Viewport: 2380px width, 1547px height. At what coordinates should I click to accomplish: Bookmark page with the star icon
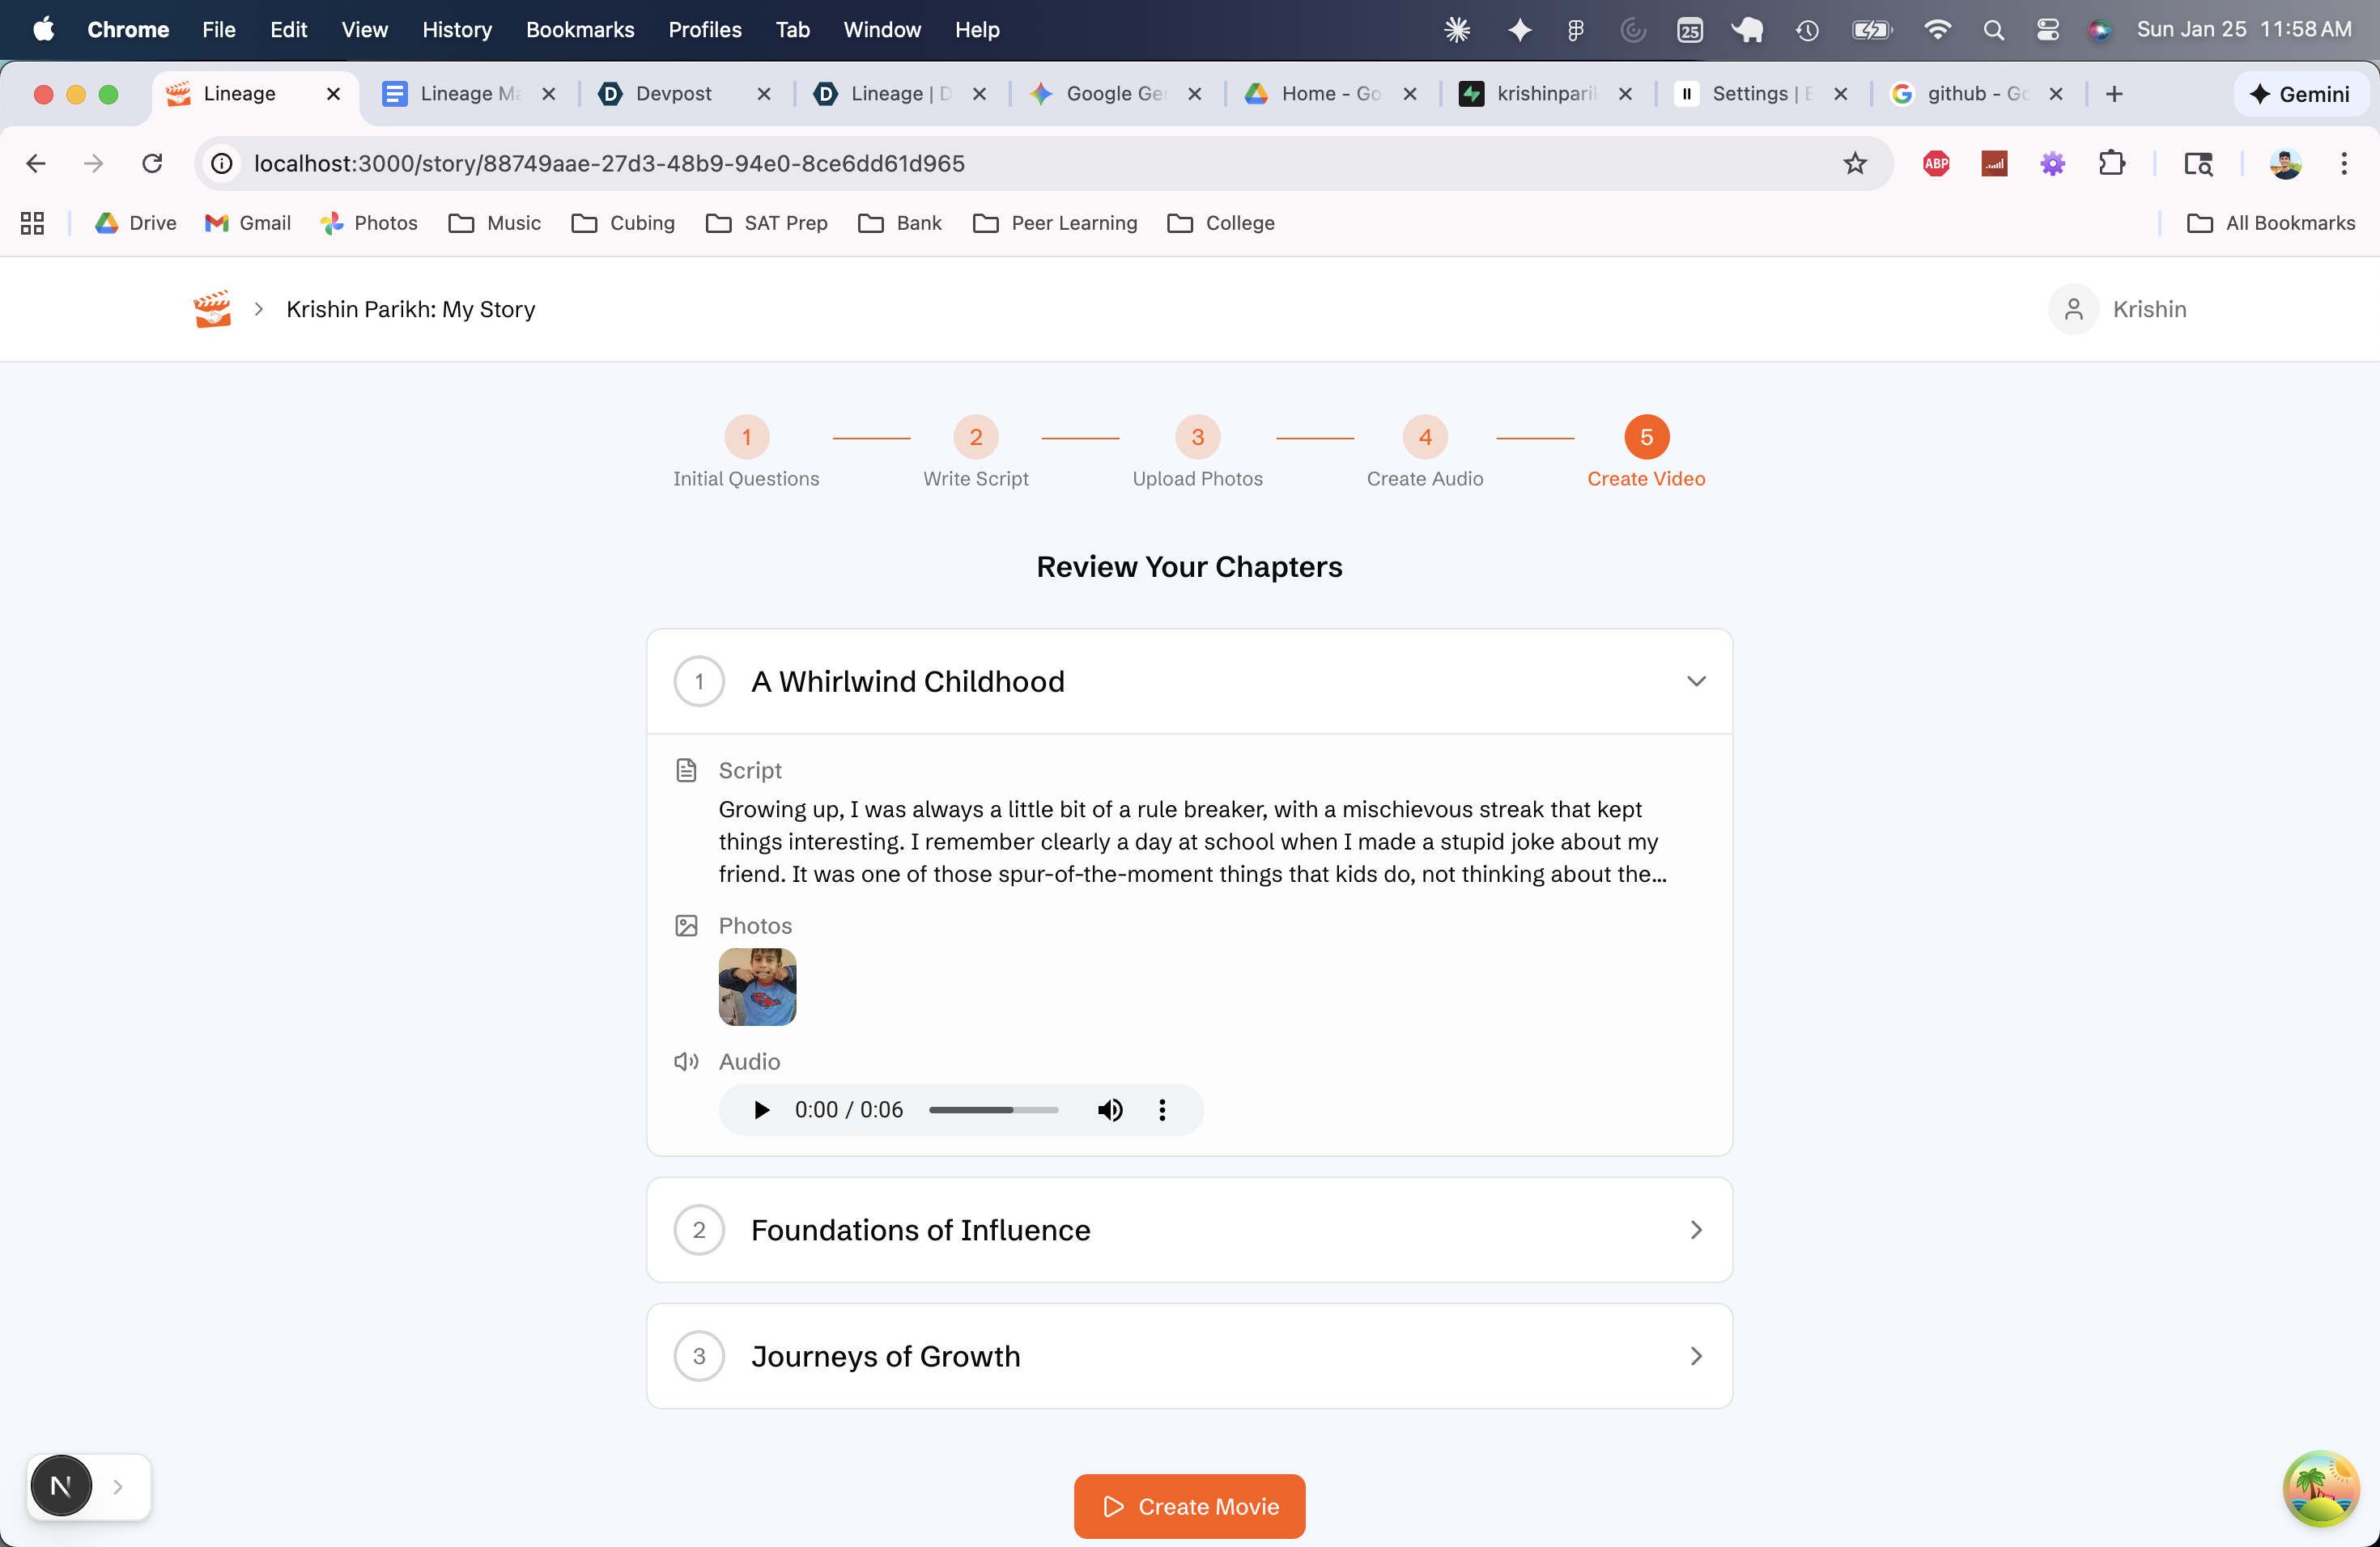pos(1855,164)
